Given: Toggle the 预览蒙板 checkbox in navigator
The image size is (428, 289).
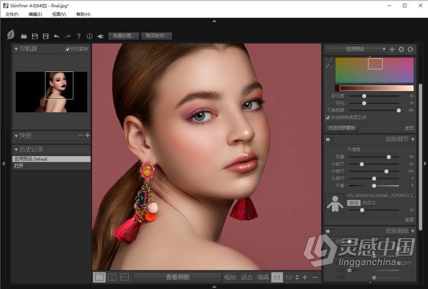Looking at the screenshot, I should (x=68, y=49).
